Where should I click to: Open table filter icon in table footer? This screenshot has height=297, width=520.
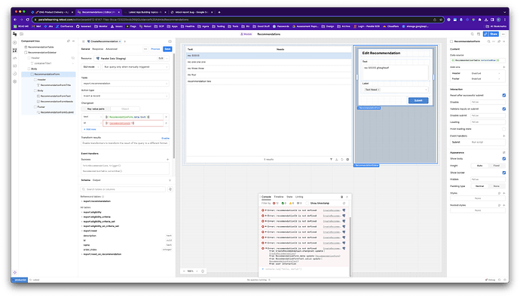[331, 159]
